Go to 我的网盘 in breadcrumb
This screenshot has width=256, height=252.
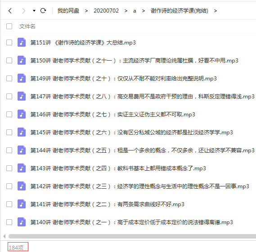68,11
